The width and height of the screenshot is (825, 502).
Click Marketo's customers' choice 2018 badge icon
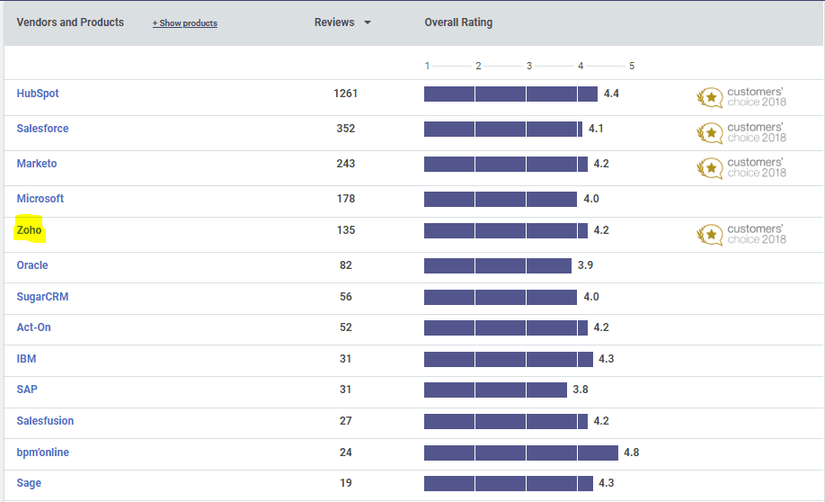point(710,168)
